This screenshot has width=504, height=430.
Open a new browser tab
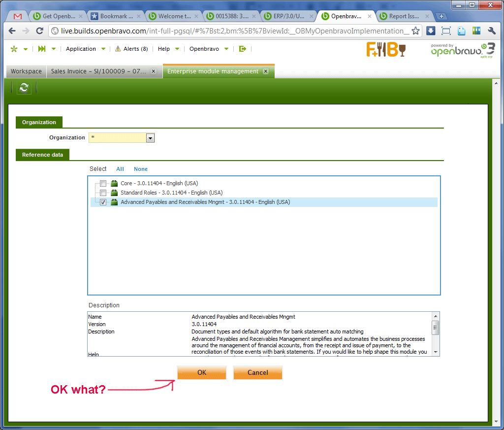(x=441, y=16)
